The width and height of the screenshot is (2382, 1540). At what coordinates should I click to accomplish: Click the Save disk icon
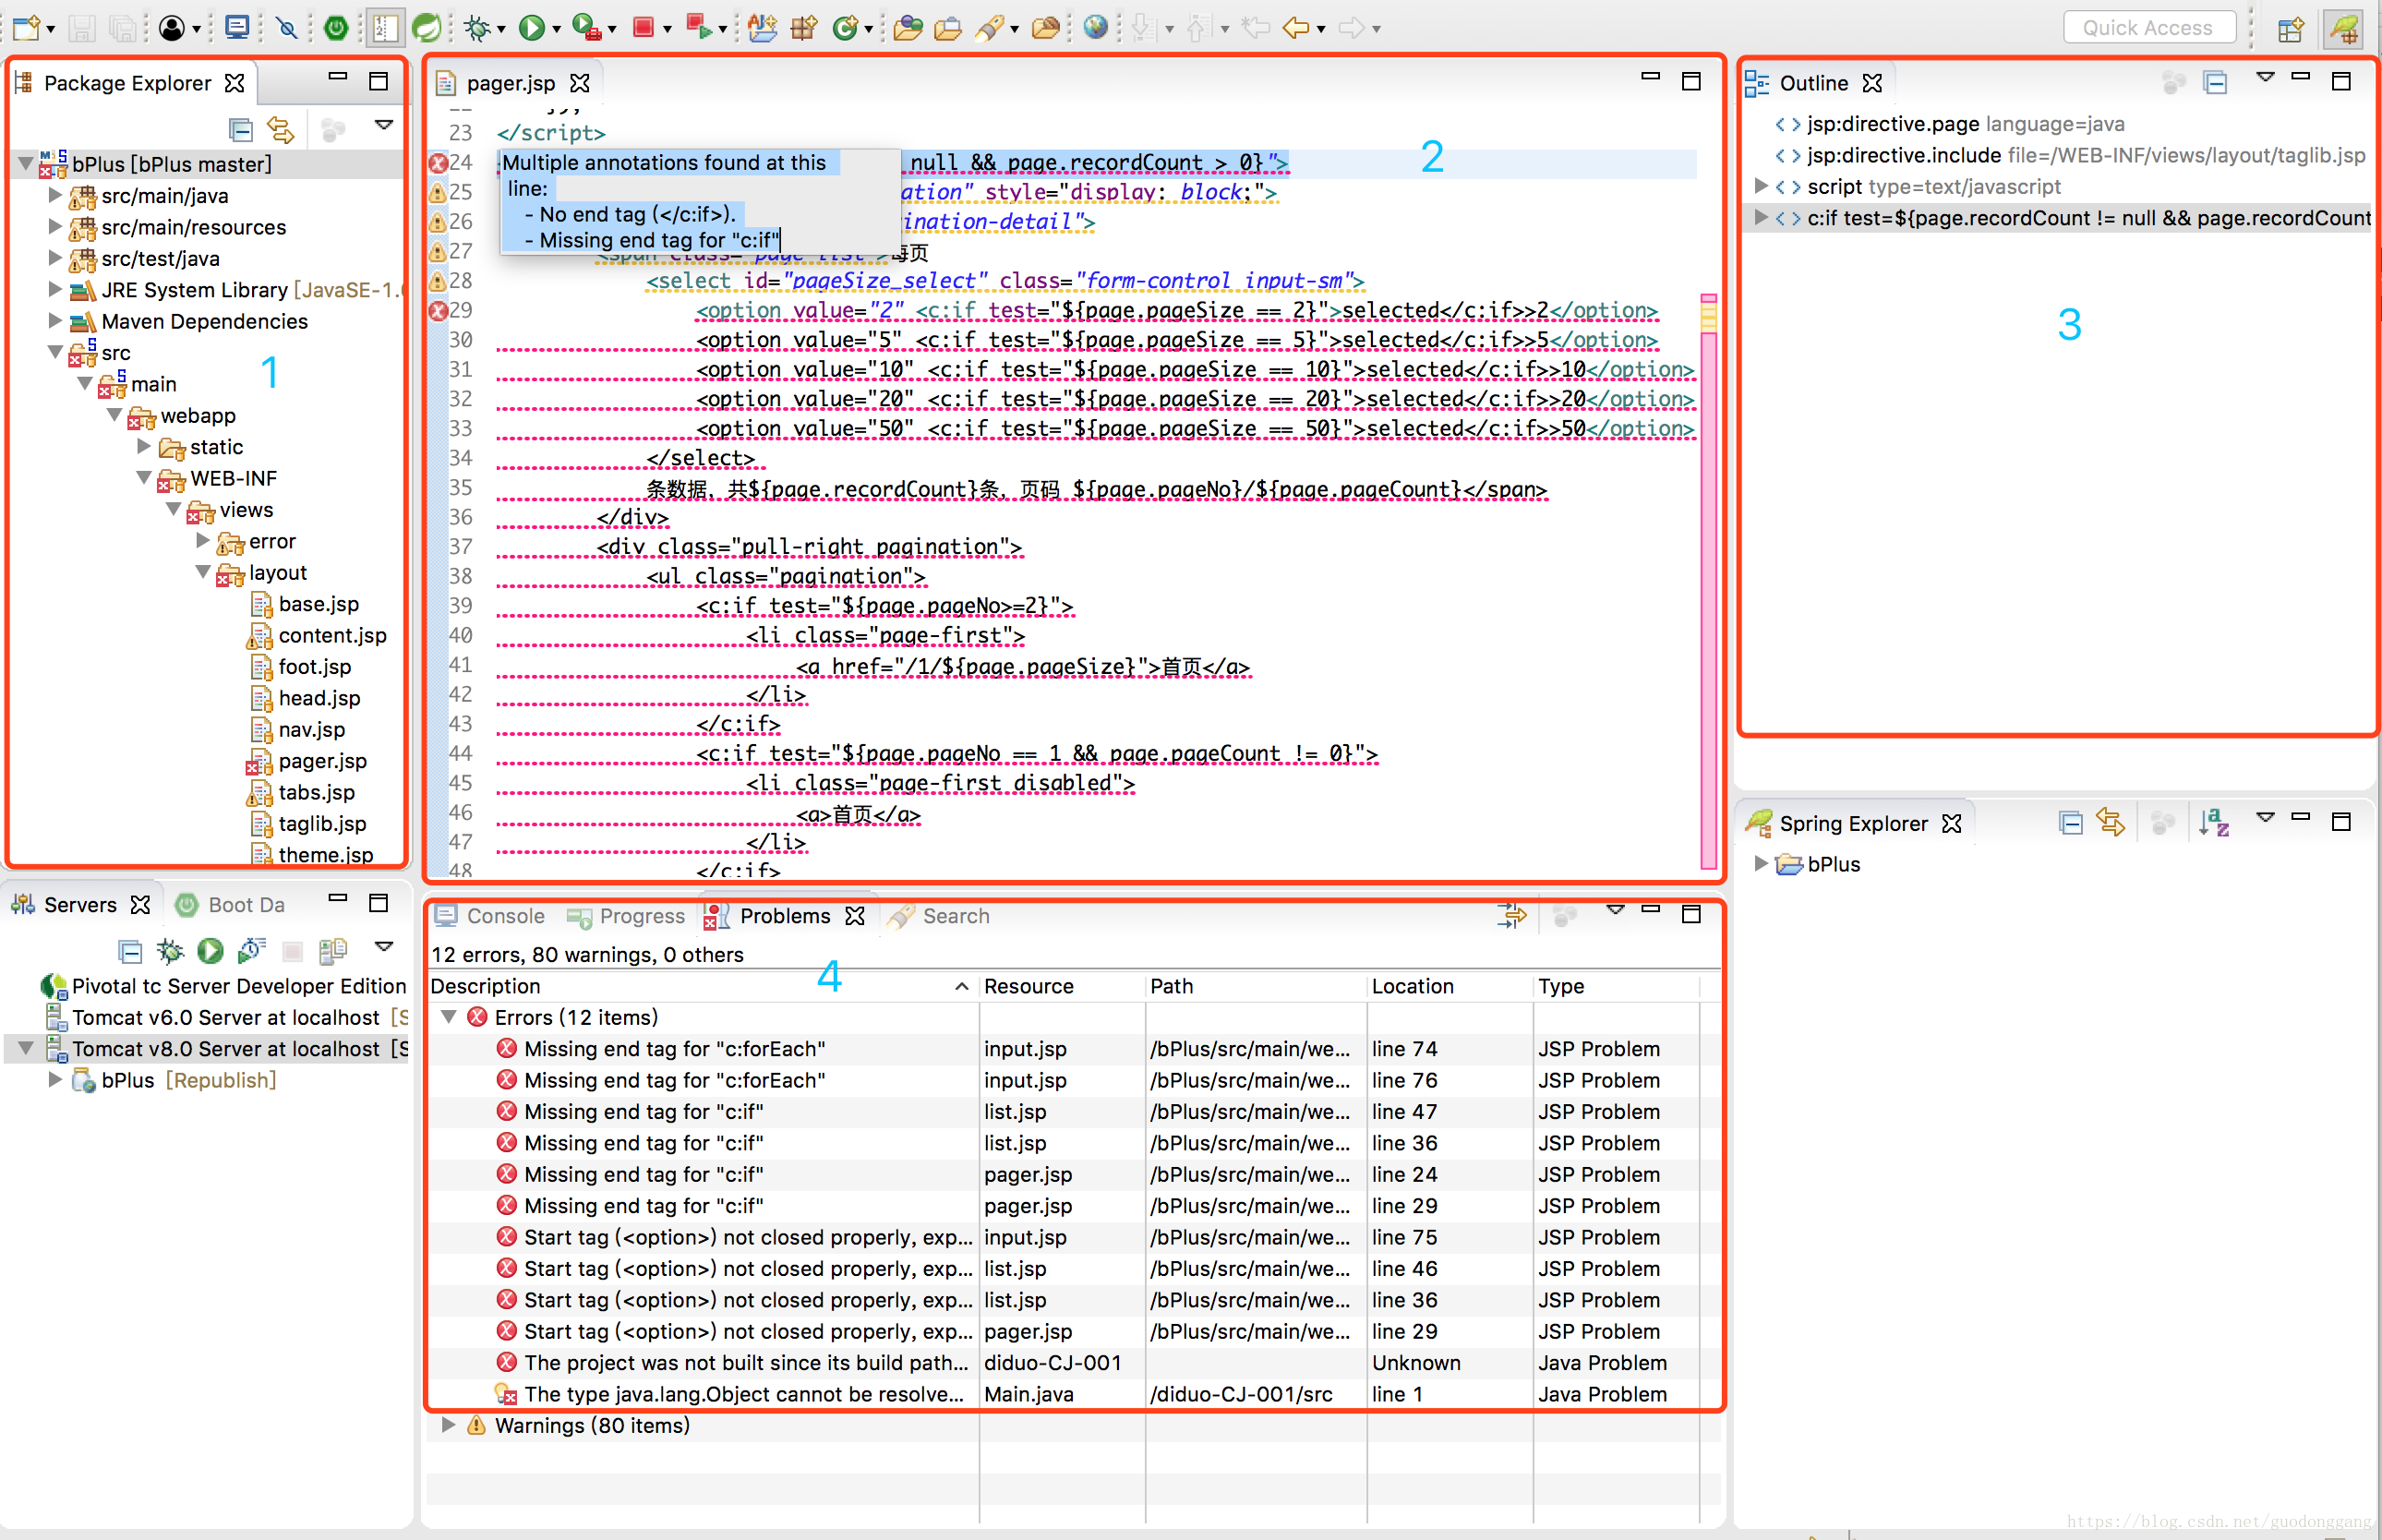tap(82, 27)
